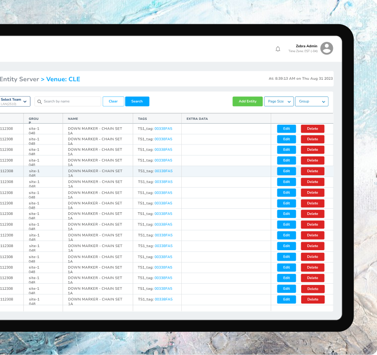
Task: Delete the first row in the table
Action: pyautogui.click(x=313, y=129)
